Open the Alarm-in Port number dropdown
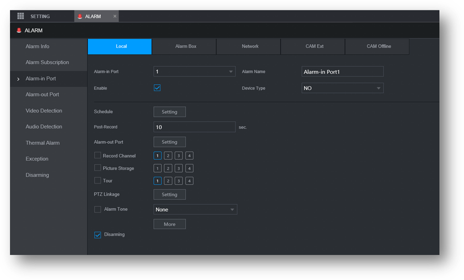 [194, 71]
